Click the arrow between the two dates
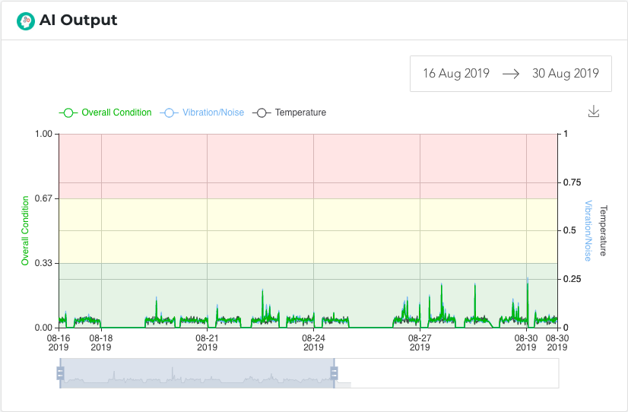 point(510,74)
